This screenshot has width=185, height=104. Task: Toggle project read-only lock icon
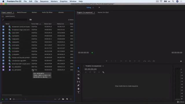(3, 99)
